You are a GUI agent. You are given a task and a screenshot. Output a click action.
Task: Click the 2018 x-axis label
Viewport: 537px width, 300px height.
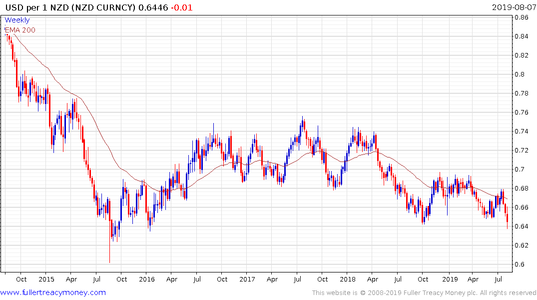coord(348,279)
